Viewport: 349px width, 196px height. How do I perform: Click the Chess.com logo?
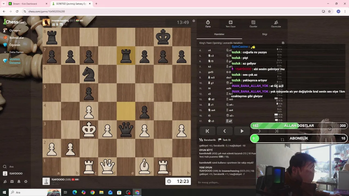coord(14,22)
